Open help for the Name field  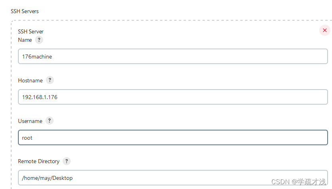click(x=39, y=40)
